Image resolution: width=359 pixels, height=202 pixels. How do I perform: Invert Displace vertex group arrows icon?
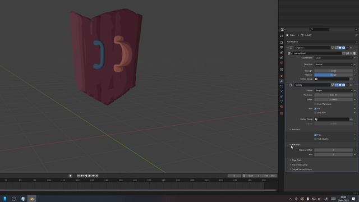coord(351,79)
